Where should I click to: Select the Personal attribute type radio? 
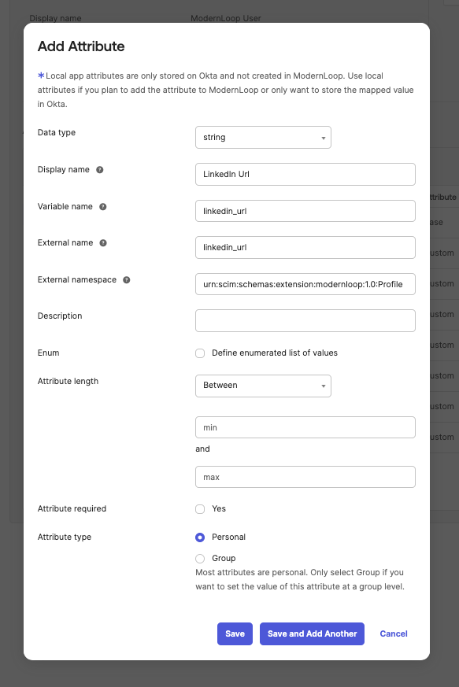click(x=200, y=537)
